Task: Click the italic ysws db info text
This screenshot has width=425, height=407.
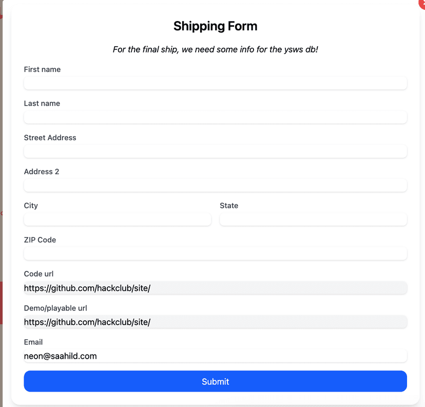Action: [215, 50]
